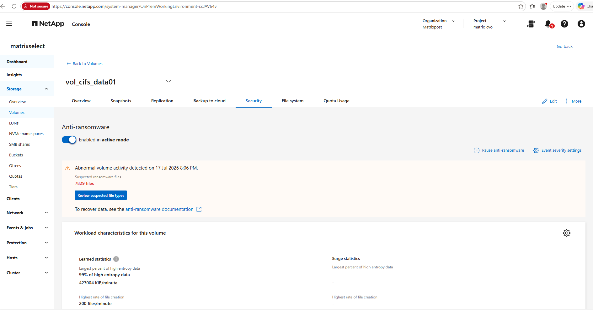Switch to the Backup to cloud tab
Image resolution: width=593 pixels, height=310 pixels.
coord(209,101)
